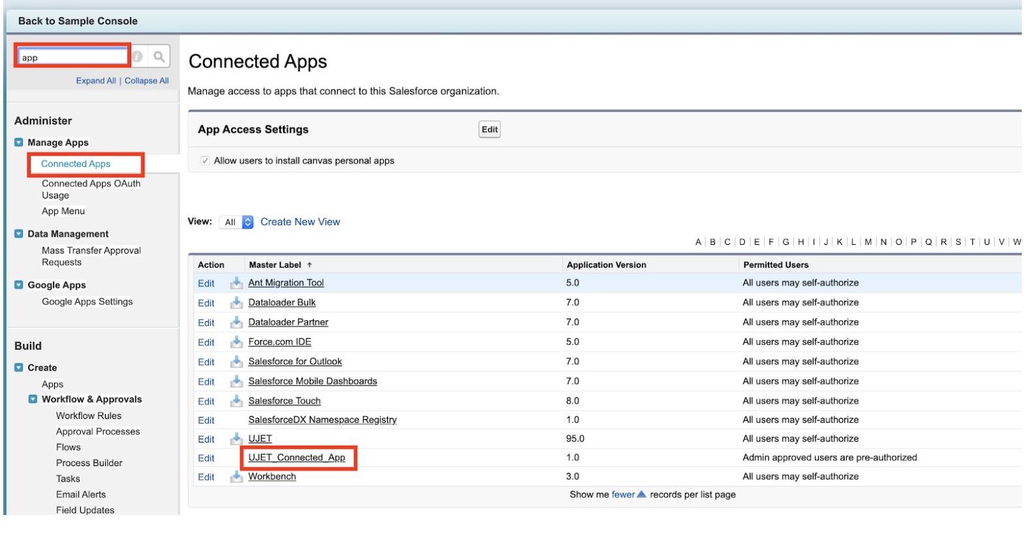Click the install icon next to Ant Migration Tool
Viewport: 1029px width, 547px height.
click(236, 283)
